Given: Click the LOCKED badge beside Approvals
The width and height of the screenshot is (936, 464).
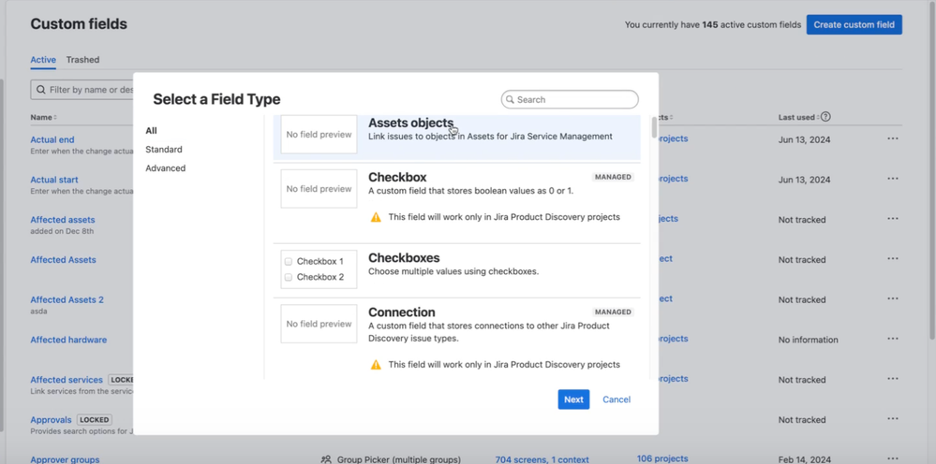Looking at the screenshot, I should click(95, 420).
